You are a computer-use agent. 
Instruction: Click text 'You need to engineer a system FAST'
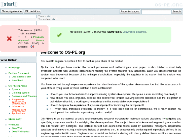62,61
